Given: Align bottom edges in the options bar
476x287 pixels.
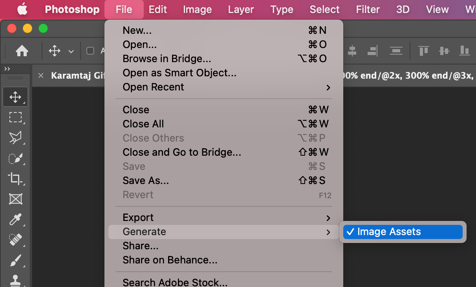Looking at the screenshot, I should coord(465,51).
